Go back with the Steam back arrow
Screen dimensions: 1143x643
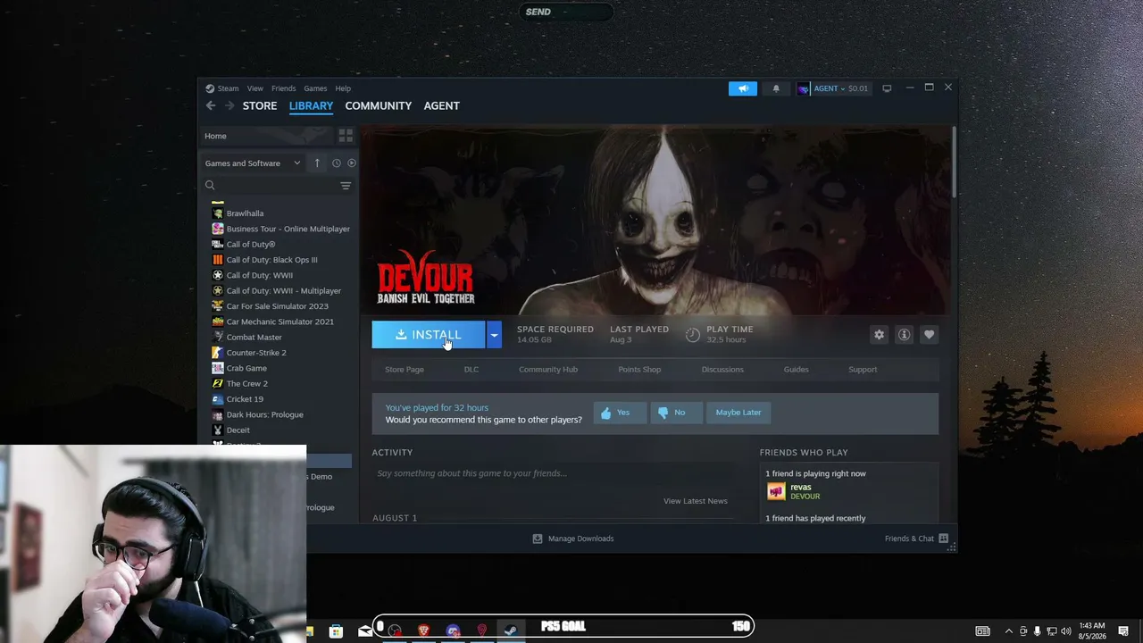click(211, 105)
